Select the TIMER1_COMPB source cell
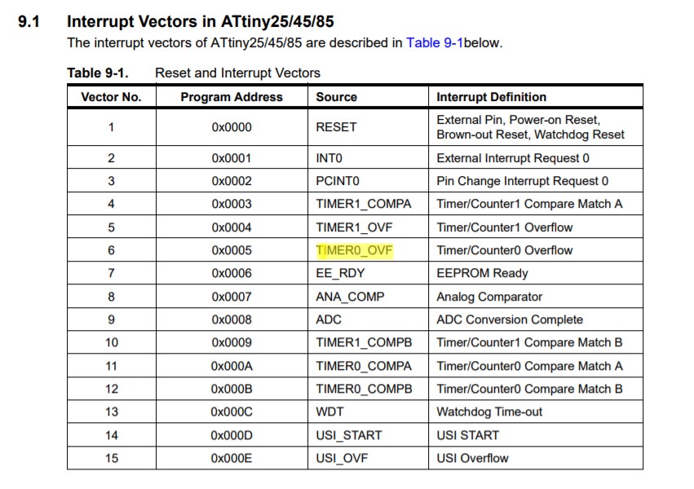694x489 pixels. [x=364, y=342]
